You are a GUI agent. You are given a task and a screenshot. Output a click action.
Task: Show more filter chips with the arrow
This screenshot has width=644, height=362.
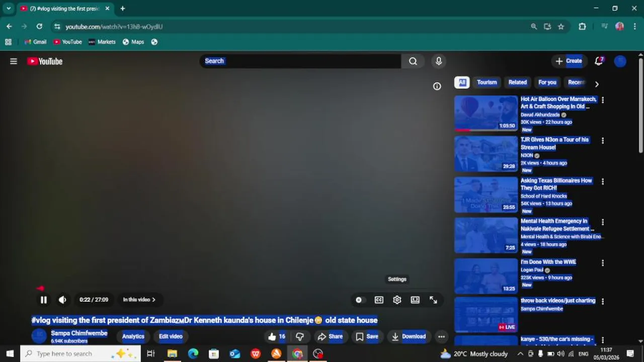coord(597,84)
